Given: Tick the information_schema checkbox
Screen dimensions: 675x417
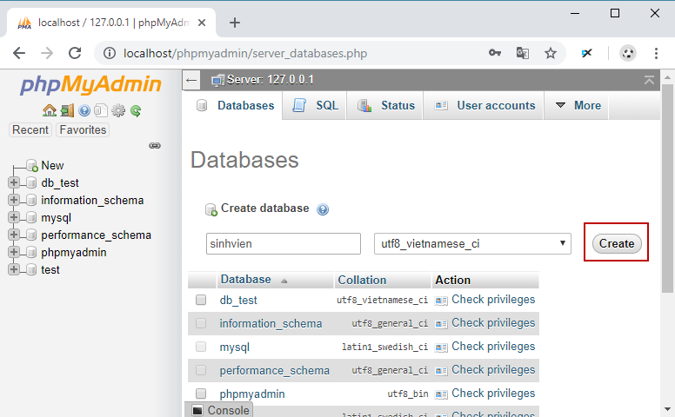Looking at the screenshot, I should pyautogui.click(x=201, y=323).
